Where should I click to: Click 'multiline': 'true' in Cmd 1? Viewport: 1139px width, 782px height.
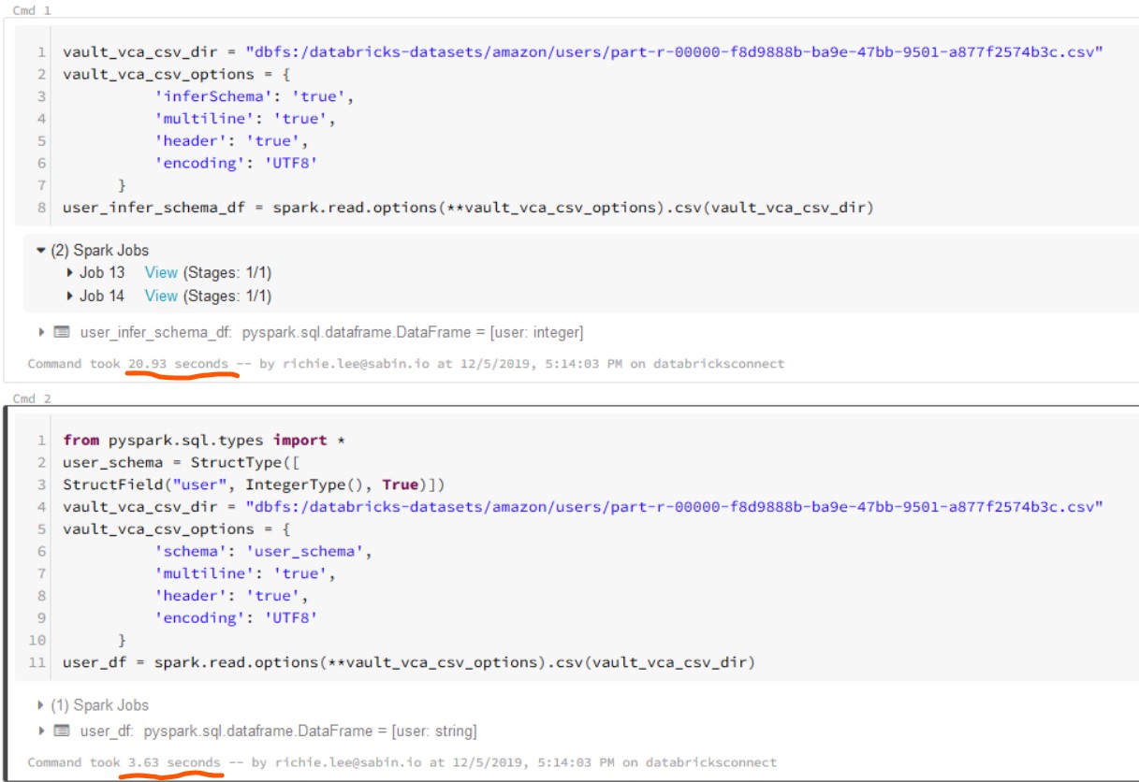click(245, 119)
